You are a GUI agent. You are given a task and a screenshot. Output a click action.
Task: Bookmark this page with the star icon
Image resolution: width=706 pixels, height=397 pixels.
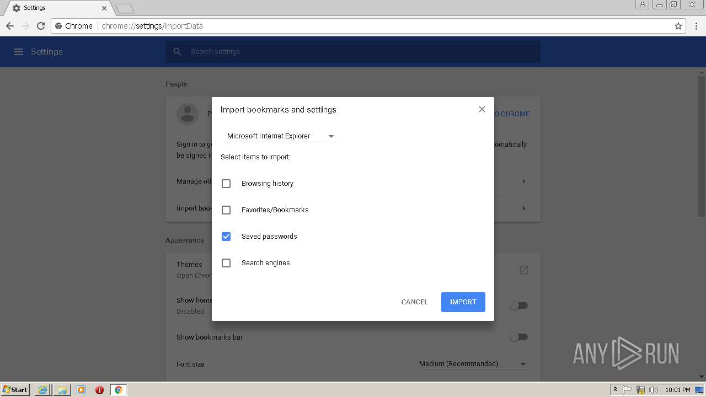coord(678,26)
